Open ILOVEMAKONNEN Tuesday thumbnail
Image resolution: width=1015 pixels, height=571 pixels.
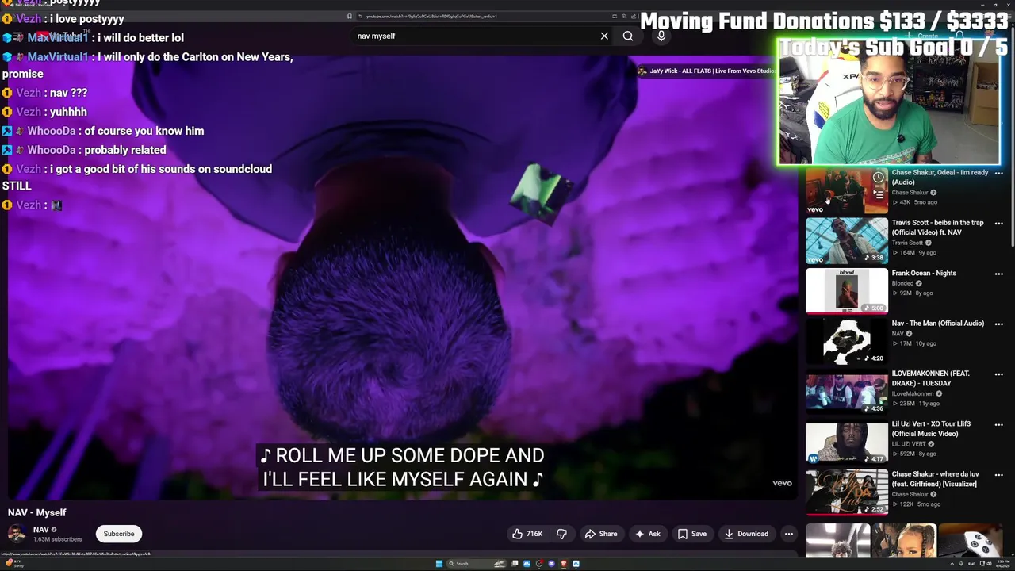coord(847,391)
